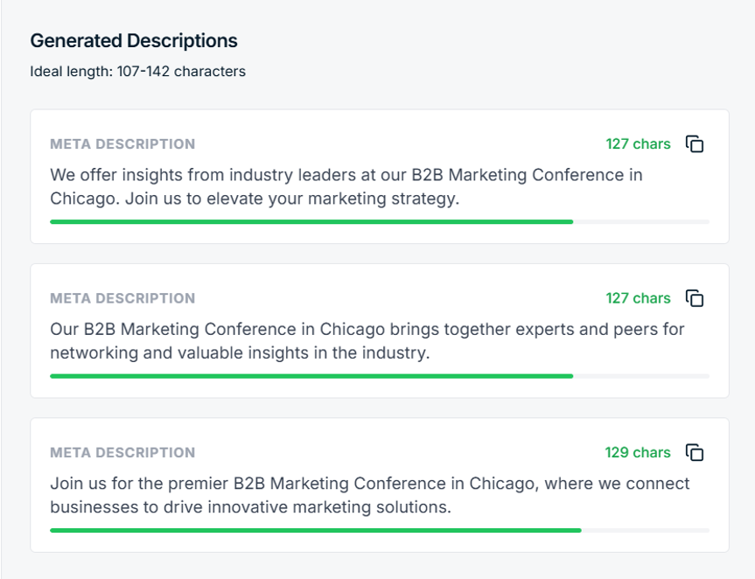Click the third card's META DESCRIPTION label
Screen dimensions: 755x579
click(122, 452)
